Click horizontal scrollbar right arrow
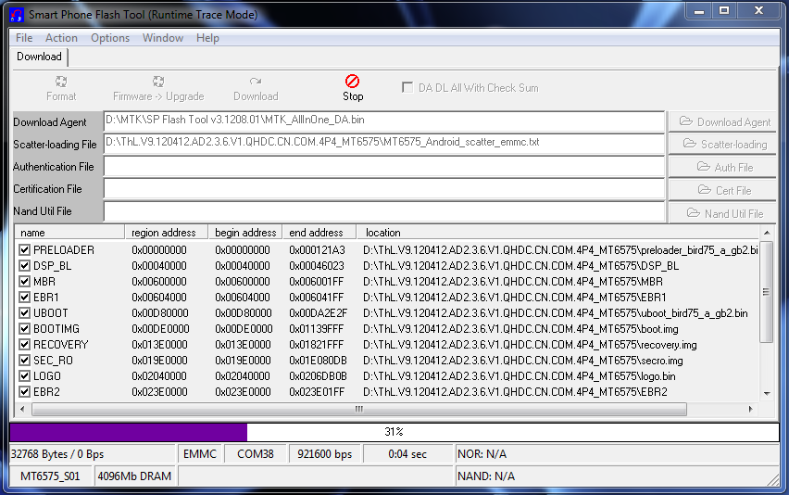The width and height of the screenshot is (789, 495). point(751,409)
